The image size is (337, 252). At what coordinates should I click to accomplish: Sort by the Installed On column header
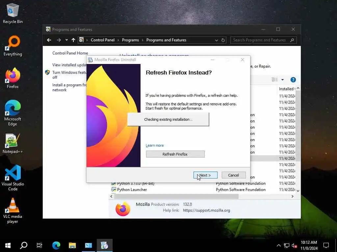point(287,89)
